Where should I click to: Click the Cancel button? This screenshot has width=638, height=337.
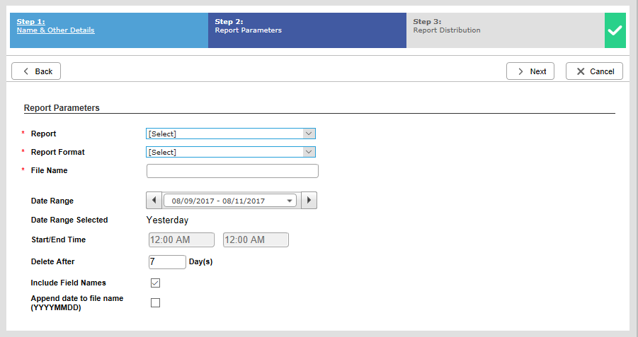pyautogui.click(x=594, y=71)
